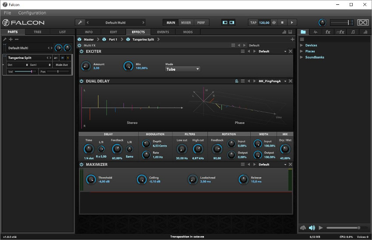372x240 pixels.
Task: Toggle right sidebar panel visibility
Action: [232, 22]
